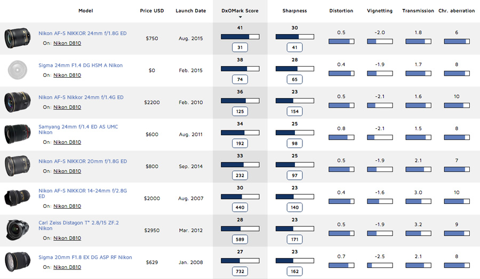
Task: Click the Sigma 20mm F1.8 EX DG thumbnail
Action: pos(18,262)
